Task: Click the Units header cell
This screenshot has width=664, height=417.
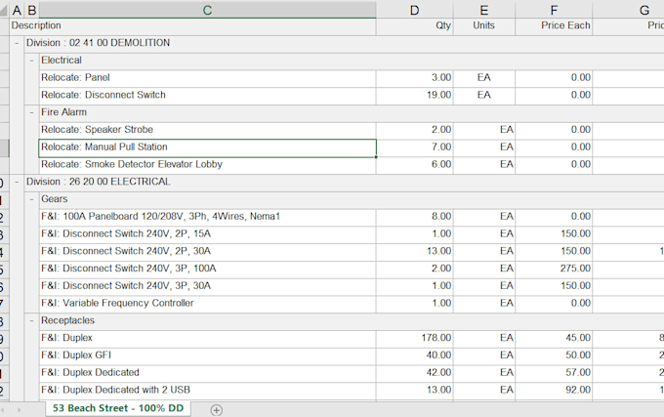Action: pos(484,25)
